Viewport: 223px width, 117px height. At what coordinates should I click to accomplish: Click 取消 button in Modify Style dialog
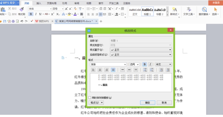pos(164,103)
